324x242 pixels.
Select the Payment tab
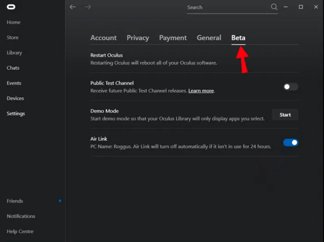pyautogui.click(x=173, y=38)
